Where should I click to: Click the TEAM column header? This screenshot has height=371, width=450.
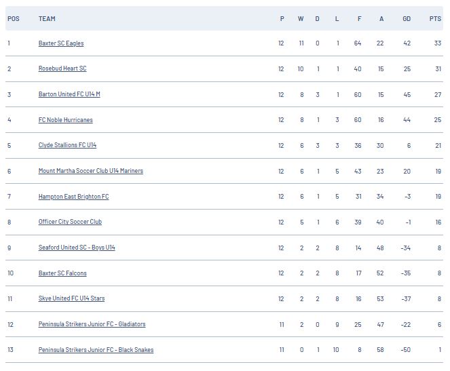click(47, 19)
